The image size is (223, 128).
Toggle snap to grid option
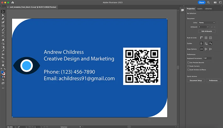pos(210,49)
